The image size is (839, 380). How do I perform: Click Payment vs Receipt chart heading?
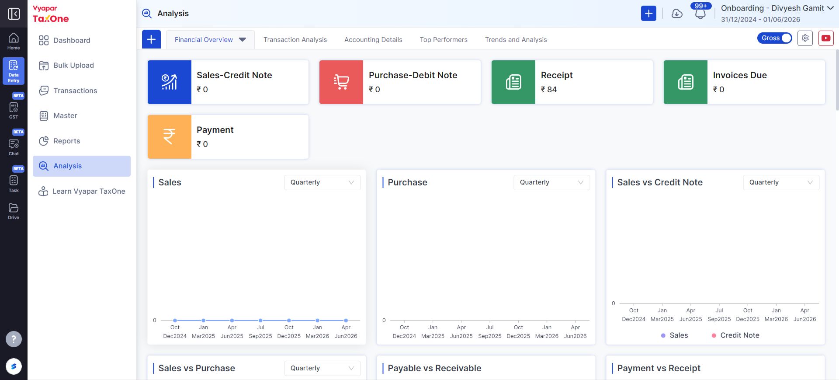[x=659, y=368]
